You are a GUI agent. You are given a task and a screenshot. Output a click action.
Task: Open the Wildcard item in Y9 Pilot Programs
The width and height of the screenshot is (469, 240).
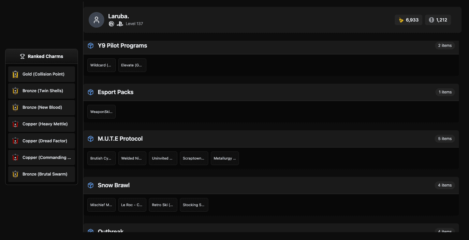tap(101, 65)
